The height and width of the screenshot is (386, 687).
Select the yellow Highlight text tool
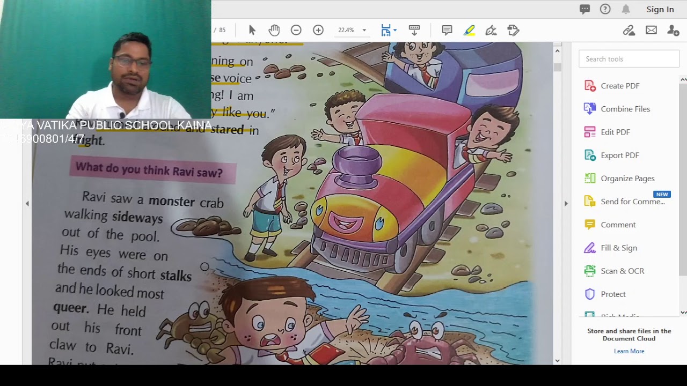[469, 31]
